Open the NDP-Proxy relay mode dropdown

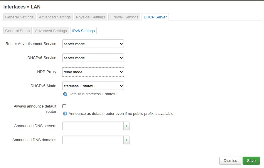click(93, 72)
